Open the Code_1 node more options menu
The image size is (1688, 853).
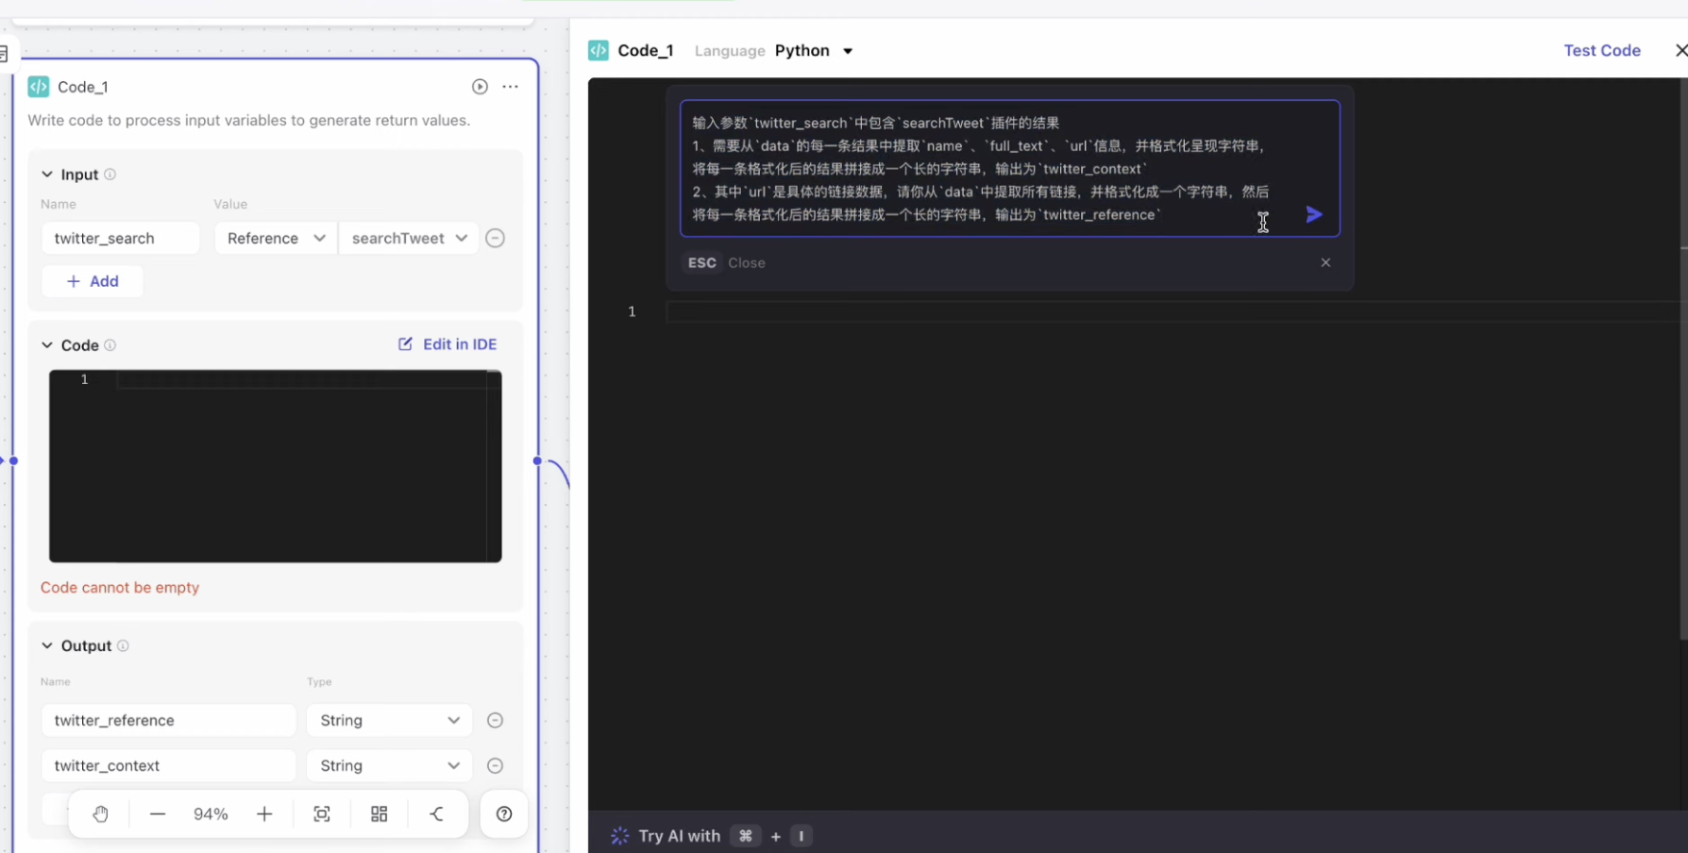511,87
